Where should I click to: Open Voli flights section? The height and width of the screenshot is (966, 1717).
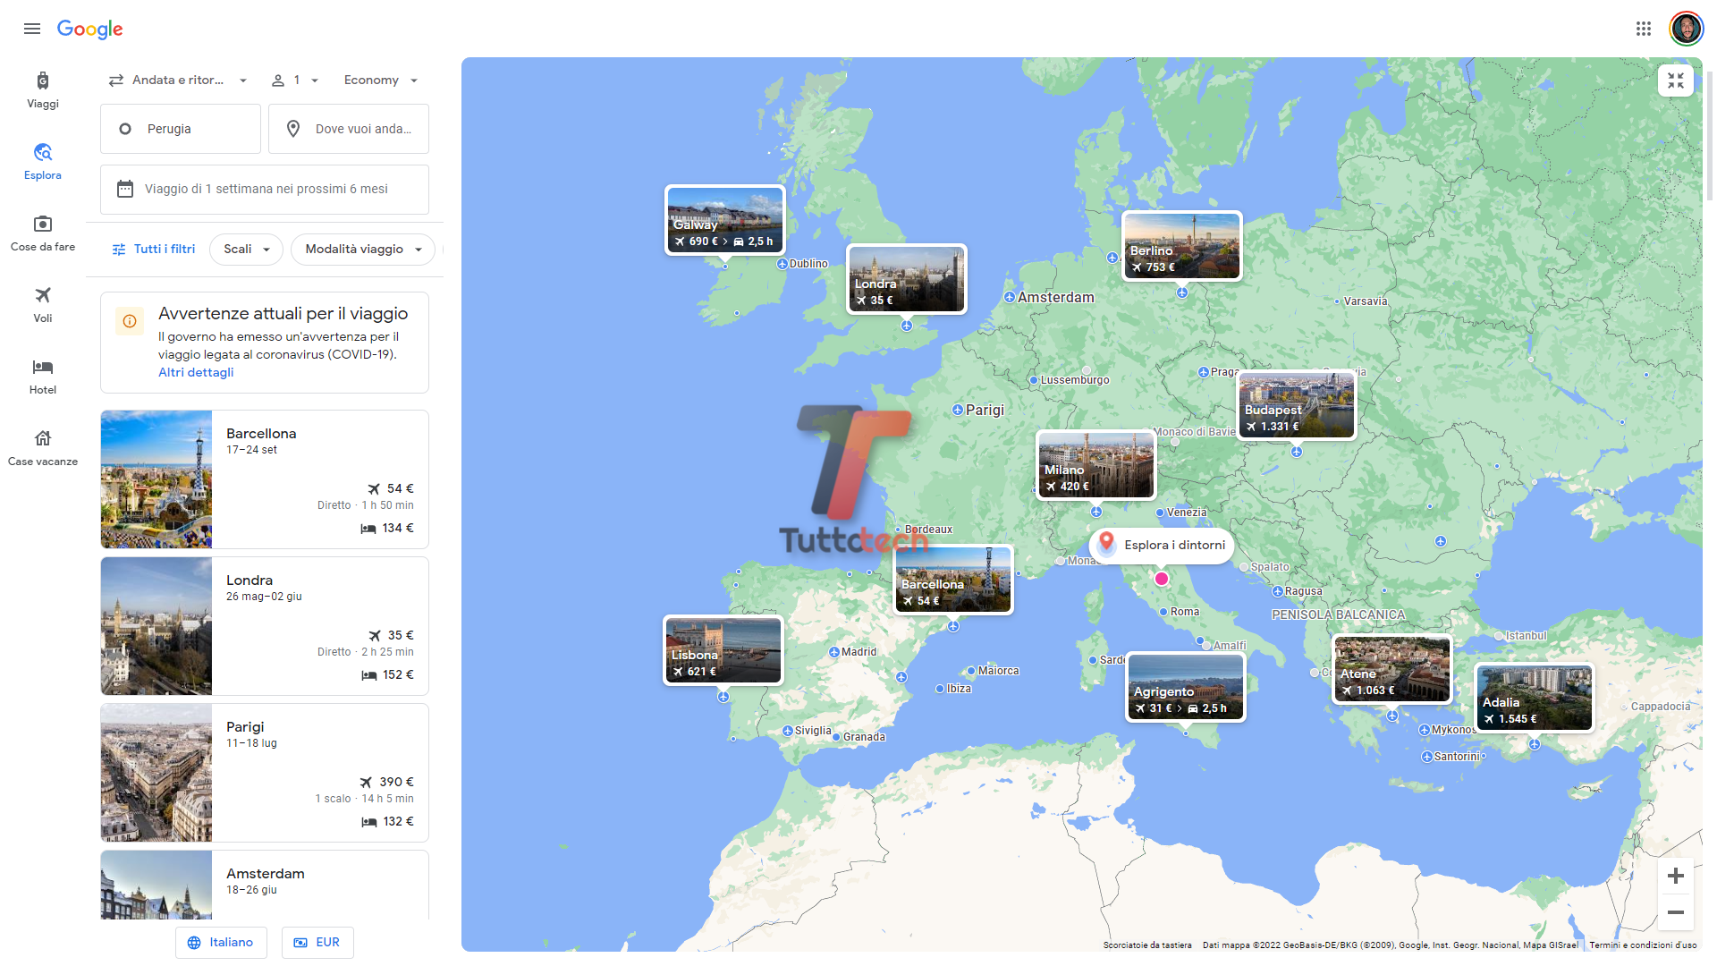[43, 304]
